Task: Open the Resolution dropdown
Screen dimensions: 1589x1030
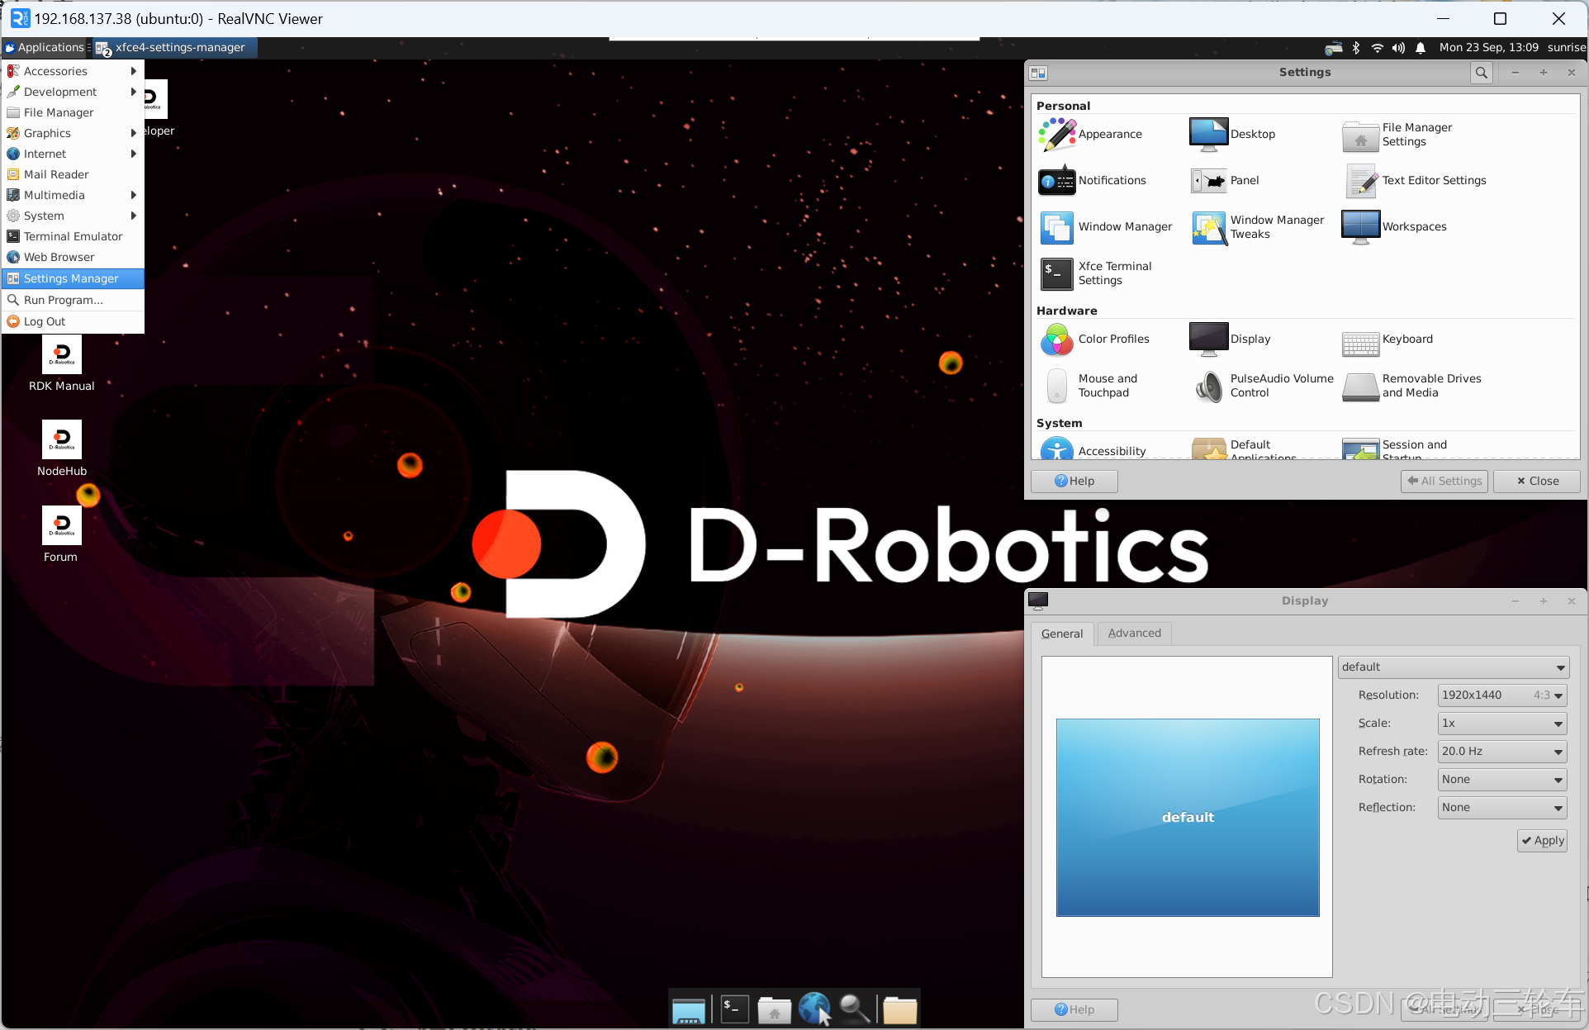Action: point(1501,695)
